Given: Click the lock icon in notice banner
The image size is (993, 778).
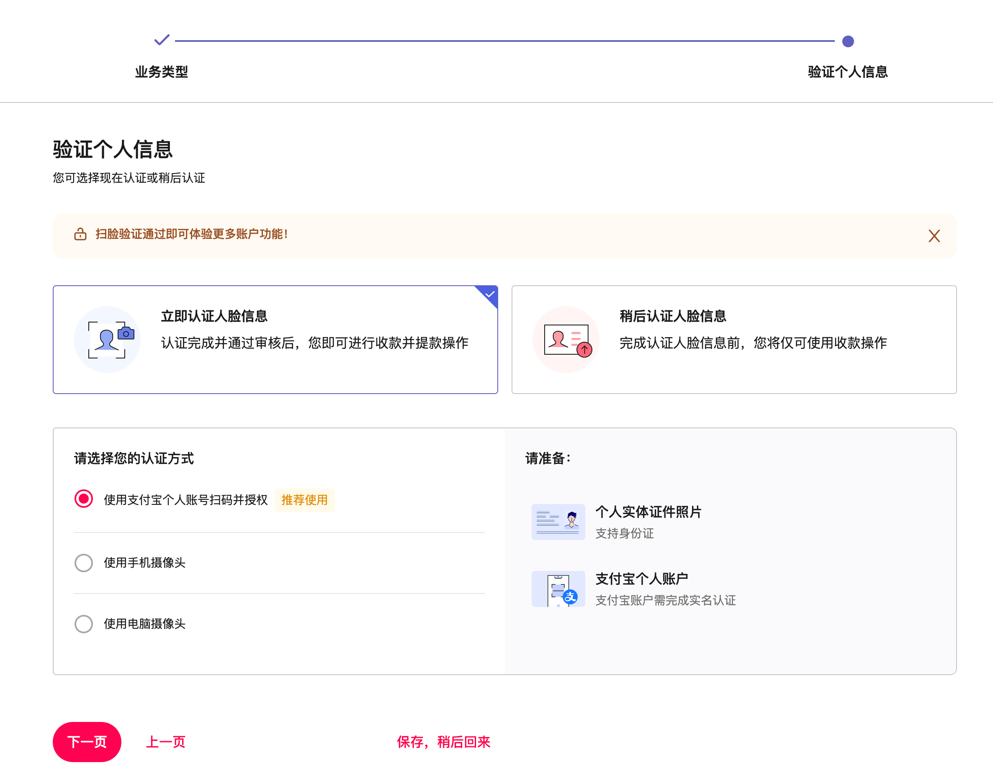Looking at the screenshot, I should tap(80, 234).
